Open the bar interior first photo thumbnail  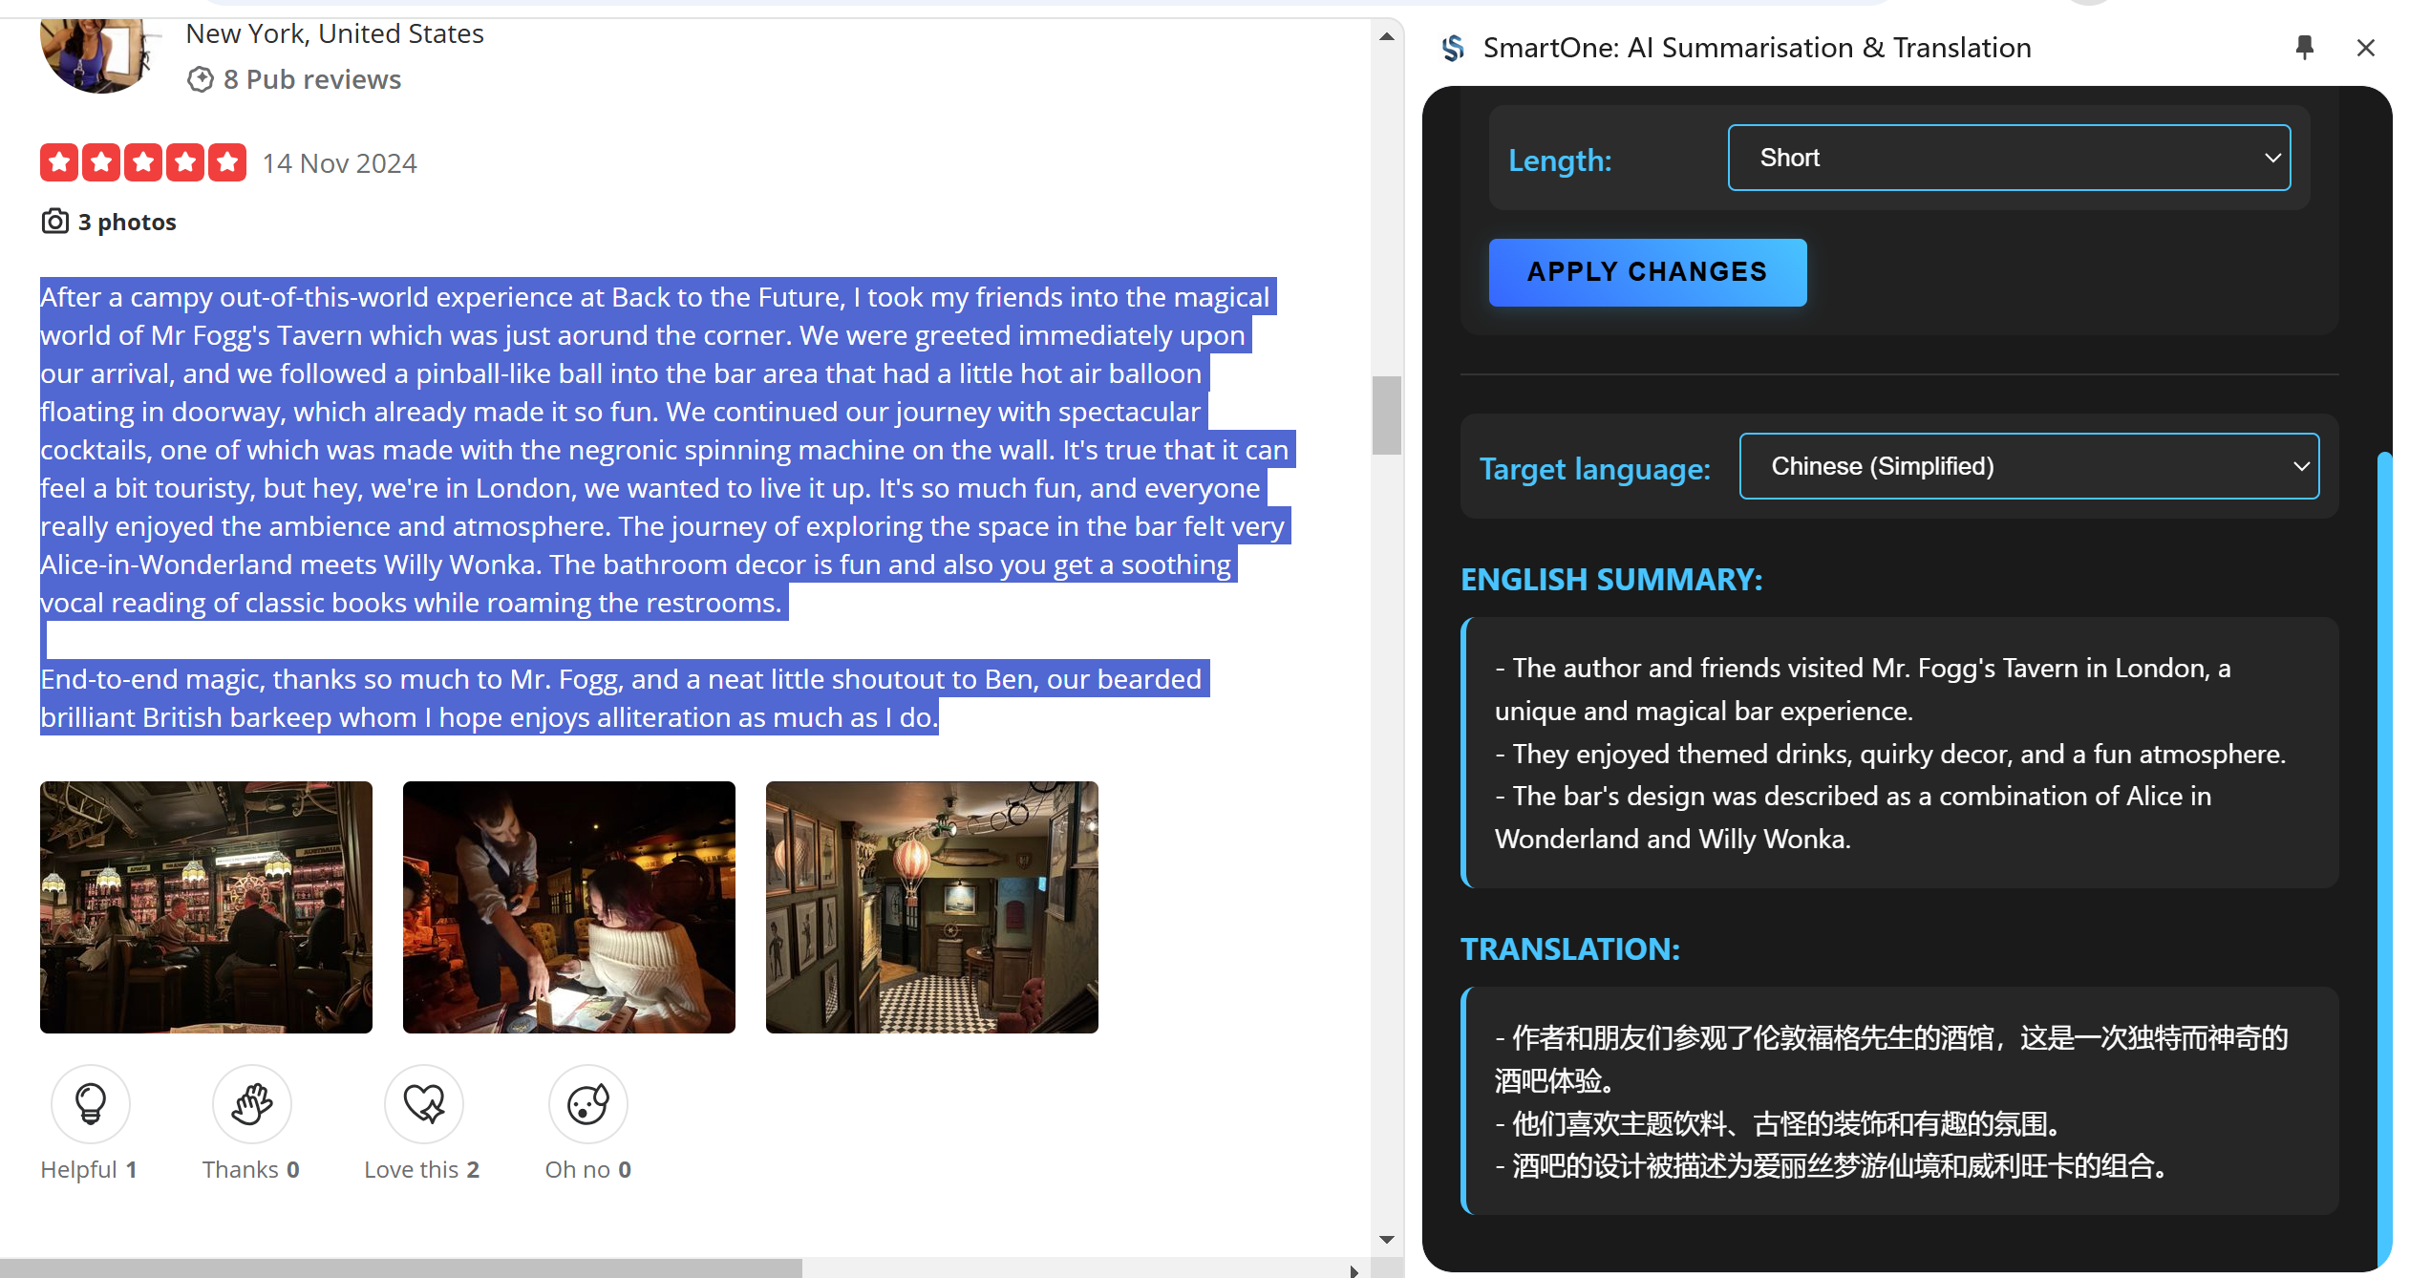point(206,906)
